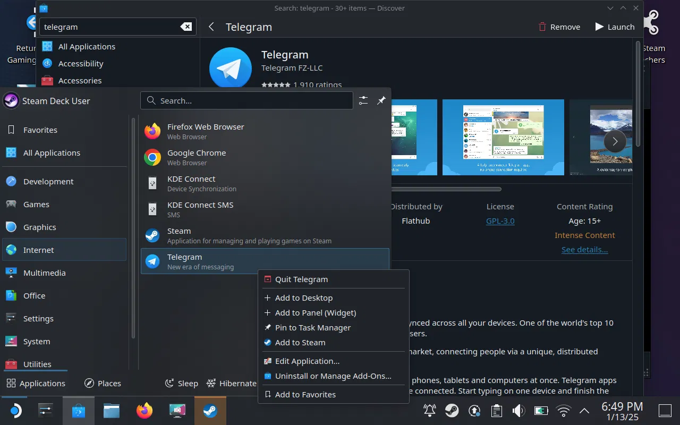Image resolution: width=680 pixels, height=425 pixels.
Task: Select Pin to Task Manager
Action: 334,328
